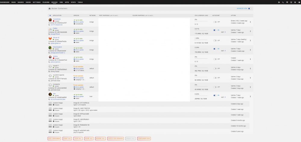Click the JDownloader2 CPU load bar
This screenshot has height=142, width=301.
click(201, 49)
